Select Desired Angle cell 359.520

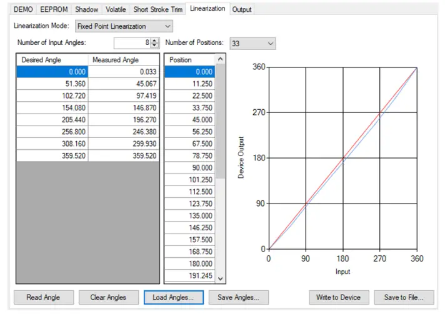point(52,155)
